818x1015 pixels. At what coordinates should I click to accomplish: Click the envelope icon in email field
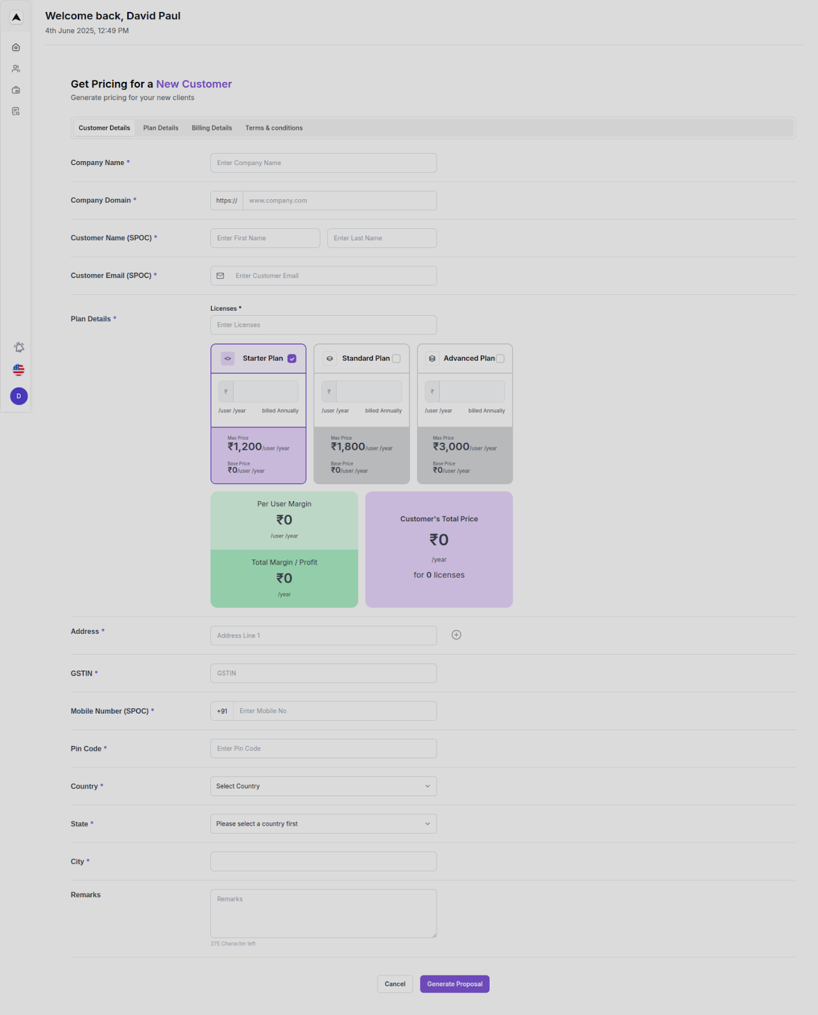coord(220,276)
